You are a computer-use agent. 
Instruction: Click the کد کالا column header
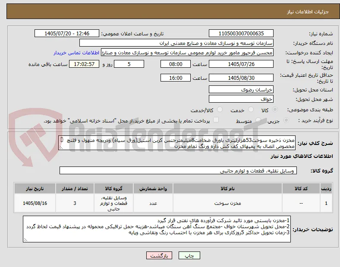click(301, 188)
